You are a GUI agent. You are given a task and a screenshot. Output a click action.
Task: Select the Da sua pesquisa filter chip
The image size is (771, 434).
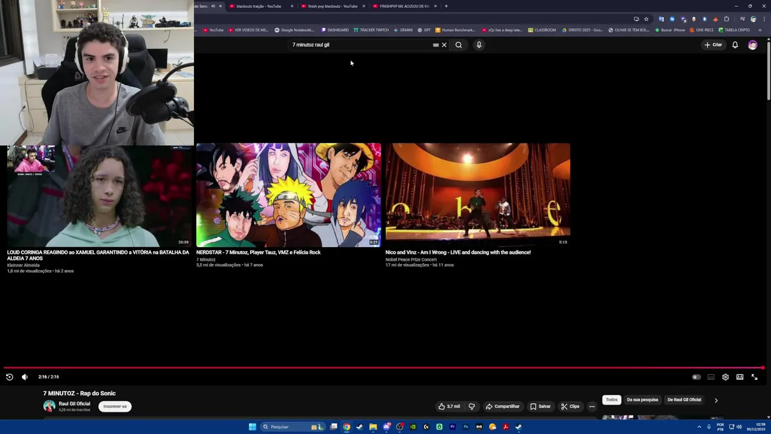(x=642, y=400)
